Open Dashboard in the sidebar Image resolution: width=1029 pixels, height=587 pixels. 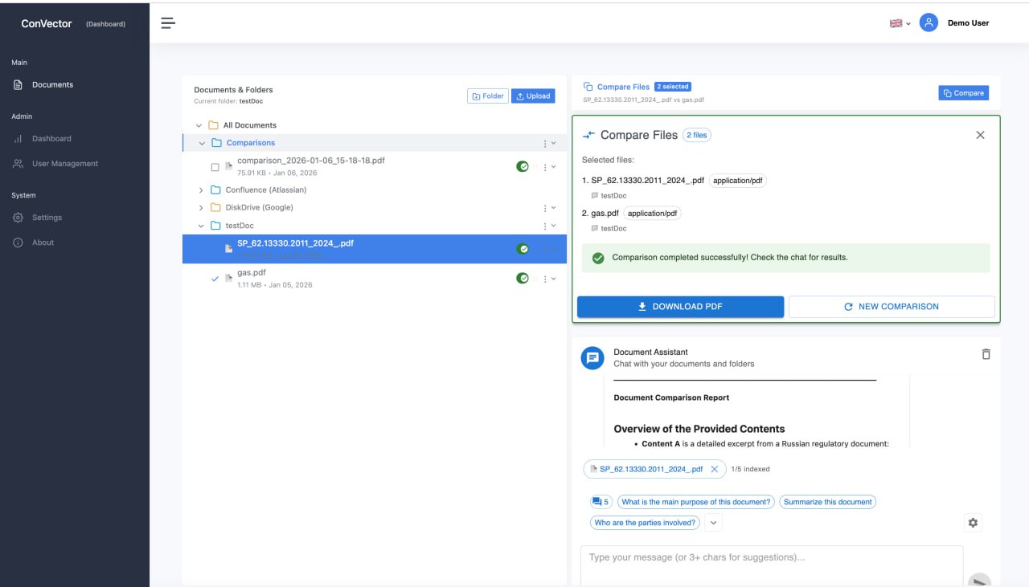pos(51,139)
